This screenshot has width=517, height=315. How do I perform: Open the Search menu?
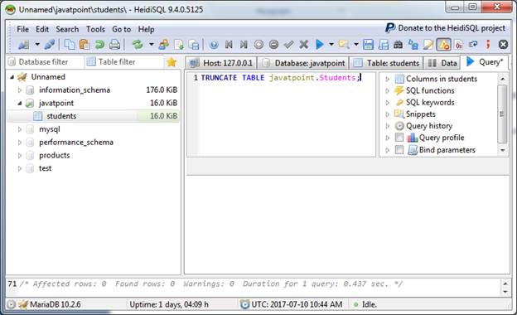67,29
